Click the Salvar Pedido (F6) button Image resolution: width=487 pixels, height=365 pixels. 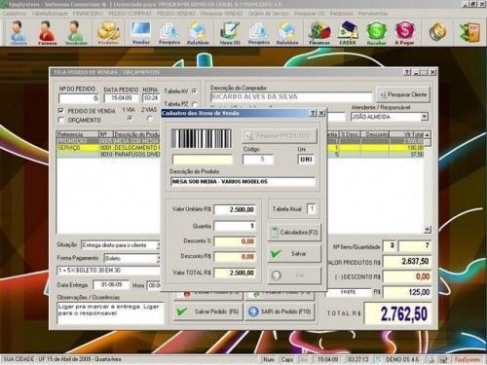(x=208, y=311)
